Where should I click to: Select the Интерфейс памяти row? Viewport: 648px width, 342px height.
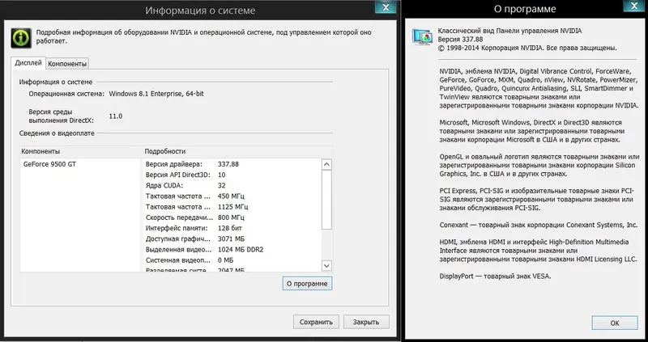233,228
